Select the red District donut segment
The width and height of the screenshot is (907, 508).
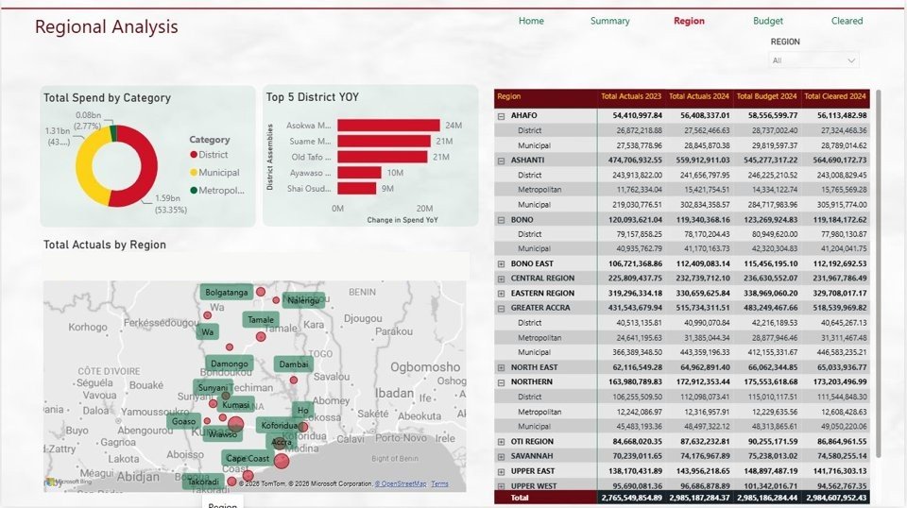149,165
